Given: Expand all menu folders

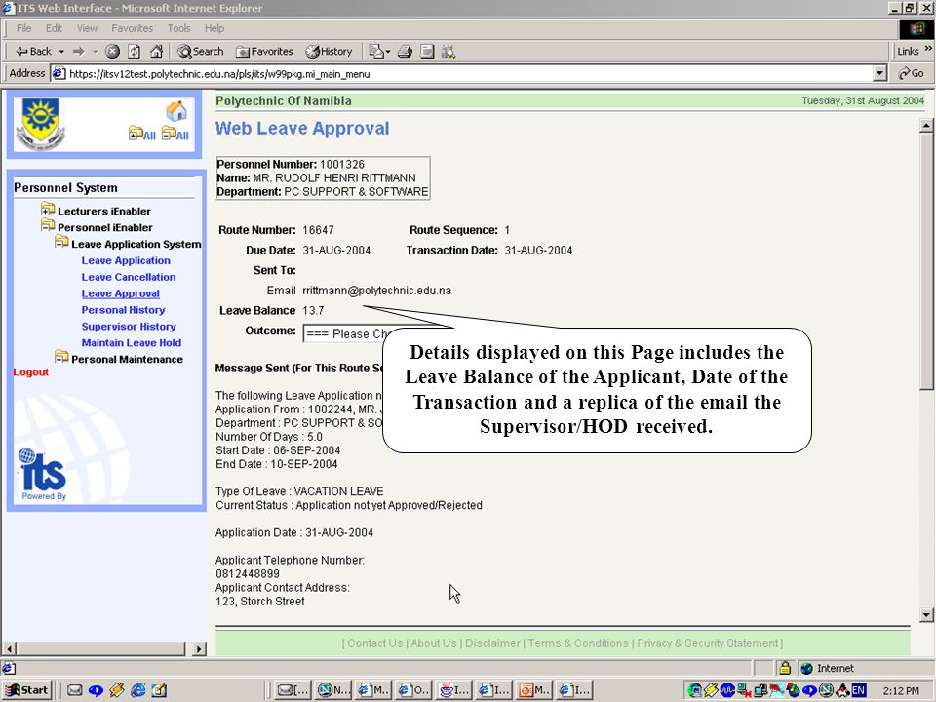Looking at the screenshot, I should [x=142, y=134].
